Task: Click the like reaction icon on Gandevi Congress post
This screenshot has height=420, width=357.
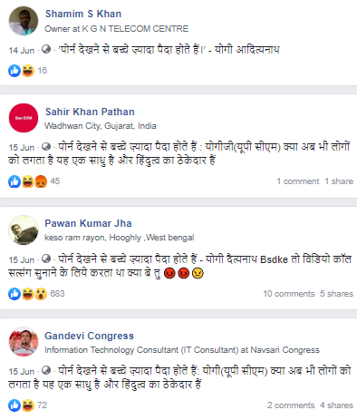Action: (x=14, y=405)
